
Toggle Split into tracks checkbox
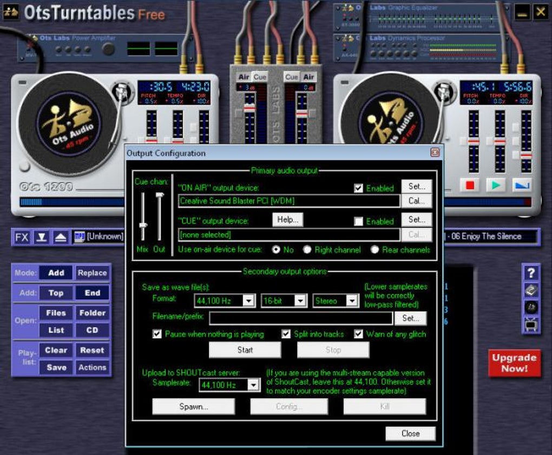point(286,334)
